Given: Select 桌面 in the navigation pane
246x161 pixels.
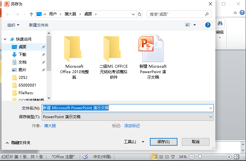Looking at the screenshot, I should click(22, 47).
